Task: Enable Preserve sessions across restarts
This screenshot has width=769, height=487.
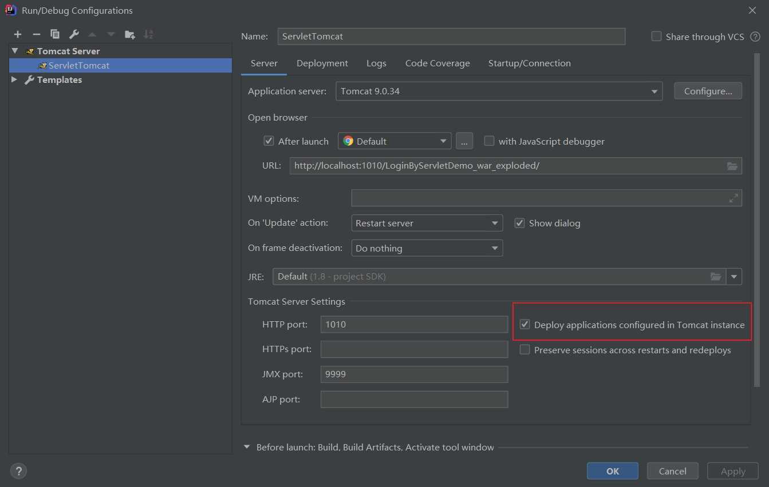Action: point(525,350)
